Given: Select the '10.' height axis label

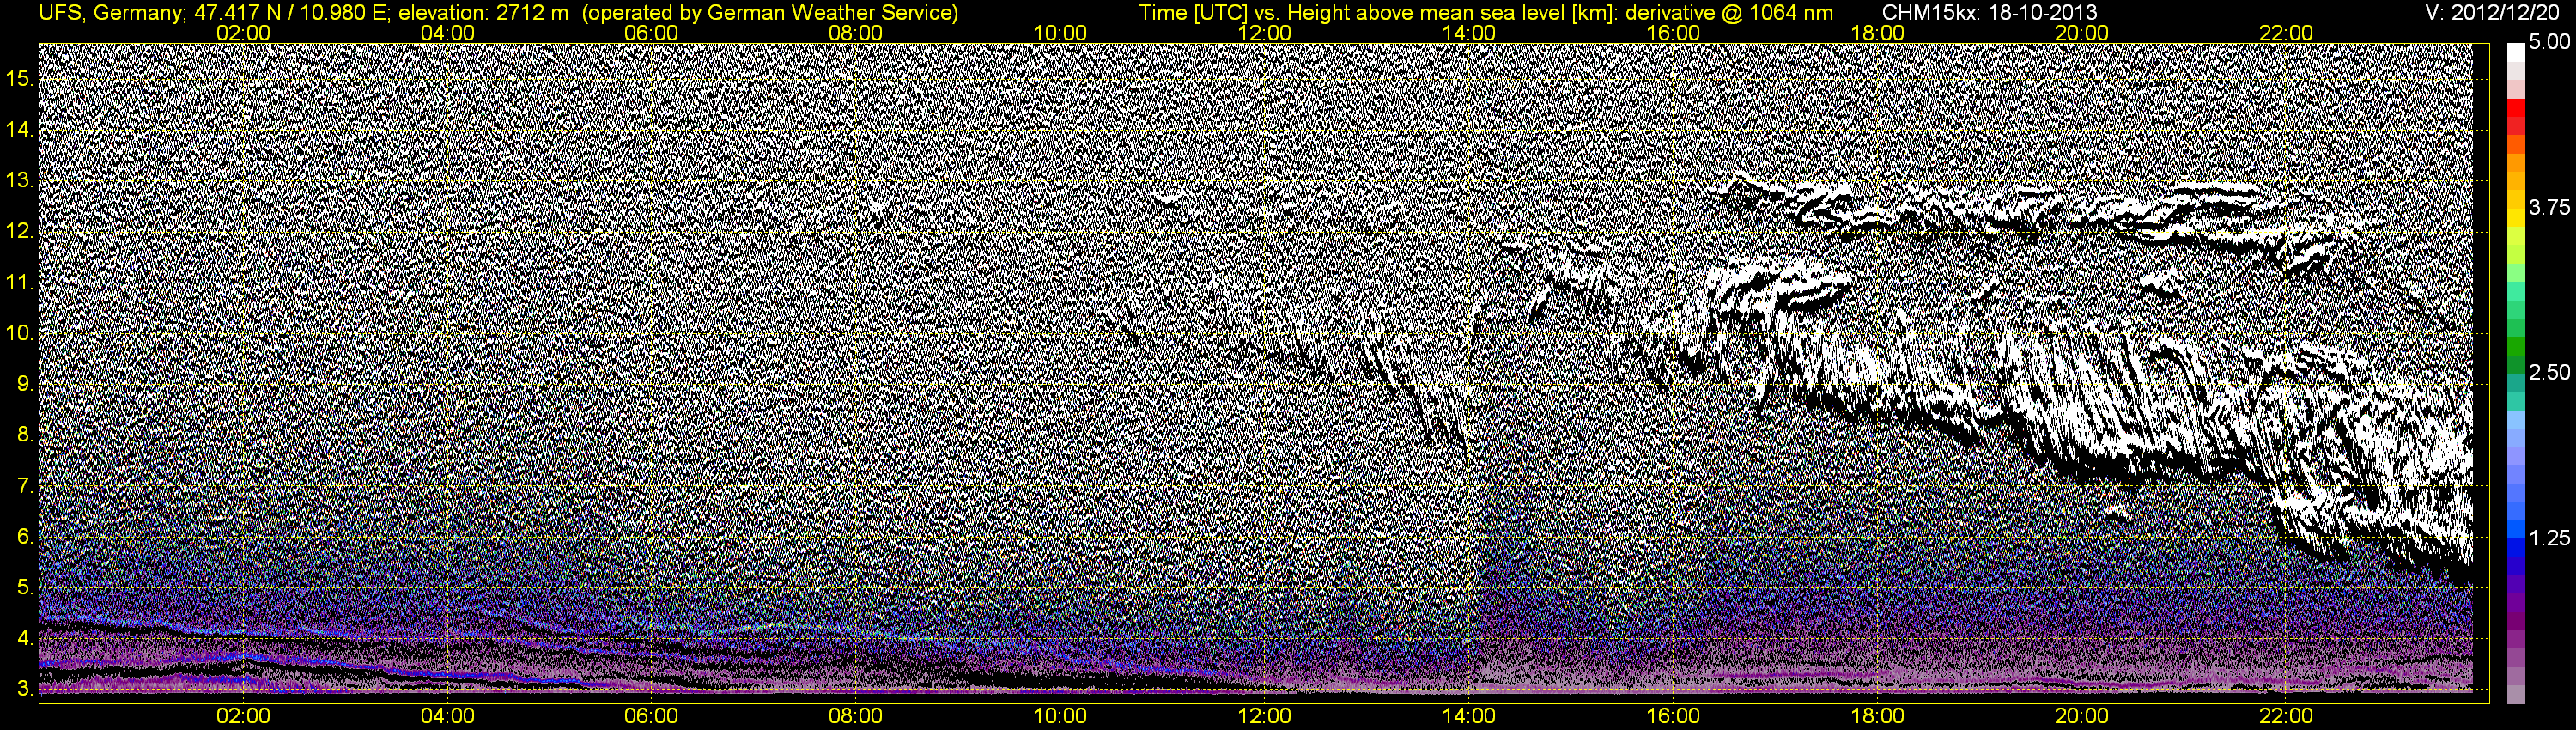Looking at the screenshot, I should click(x=20, y=332).
